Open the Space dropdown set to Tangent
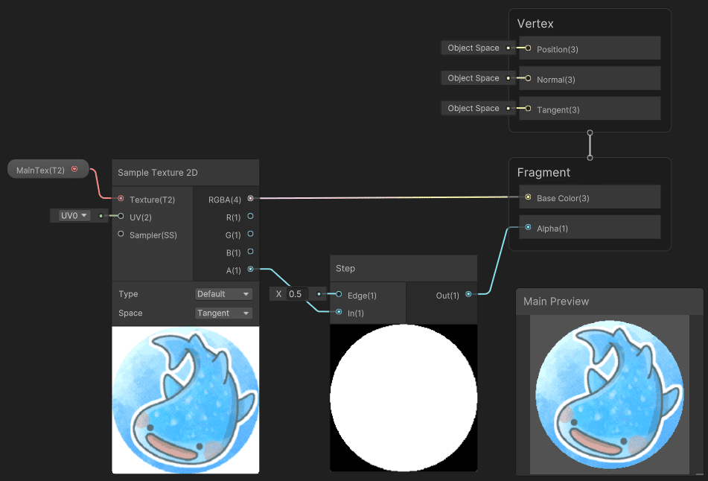This screenshot has height=481, width=708. (x=223, y=313)
